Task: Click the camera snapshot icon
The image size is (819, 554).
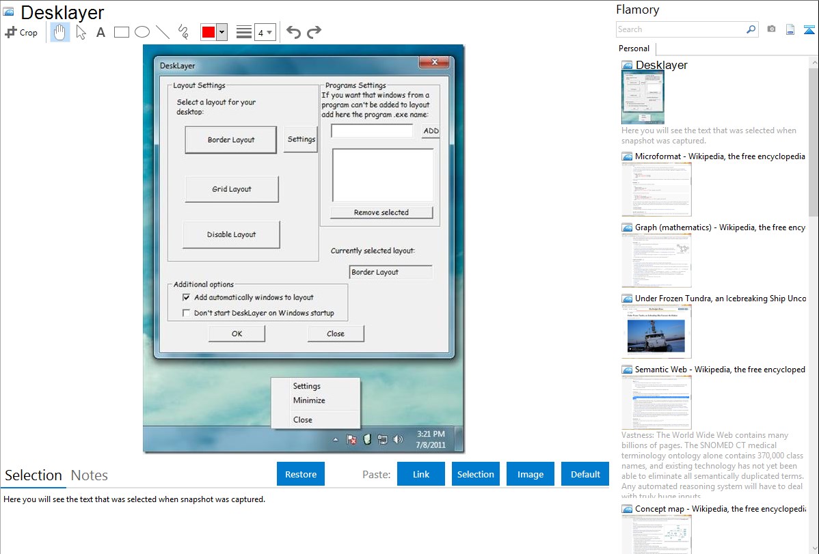Action: [771, 29]
